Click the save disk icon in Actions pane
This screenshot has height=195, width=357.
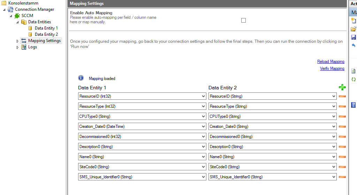pyautogui.click(x=353, y=37)
